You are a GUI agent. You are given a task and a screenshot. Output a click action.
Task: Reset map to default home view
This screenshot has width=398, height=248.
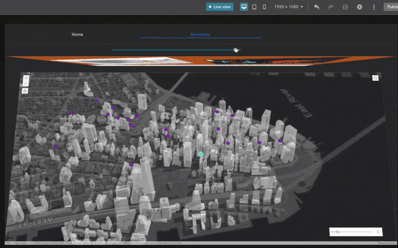point(25,91)
